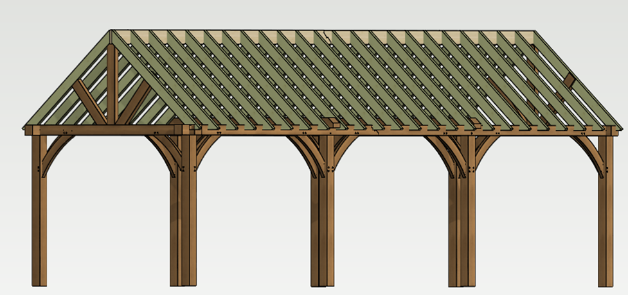Select the vertical king post in the gable
628x295 pixels.
click(x=112, y=84)
